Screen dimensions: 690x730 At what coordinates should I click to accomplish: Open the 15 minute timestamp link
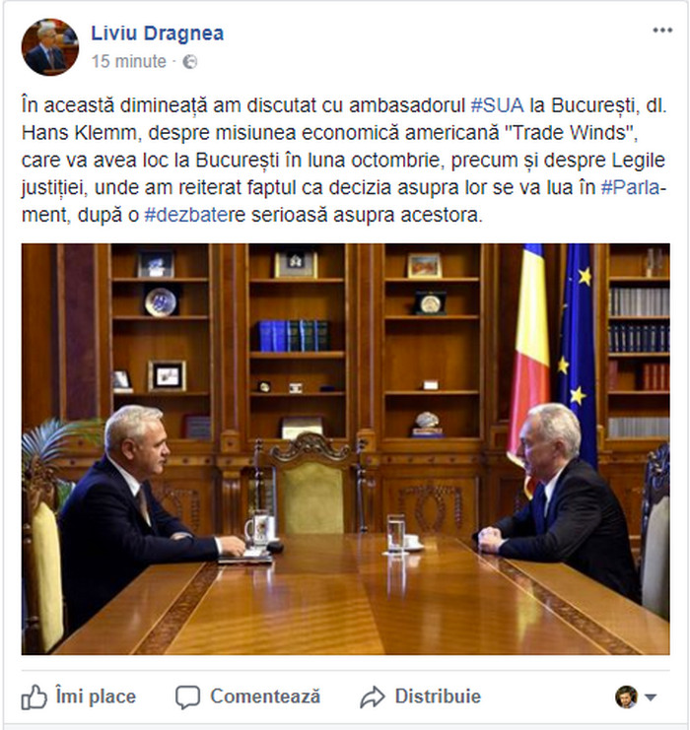pyautogui.click(x=128, y=61)
